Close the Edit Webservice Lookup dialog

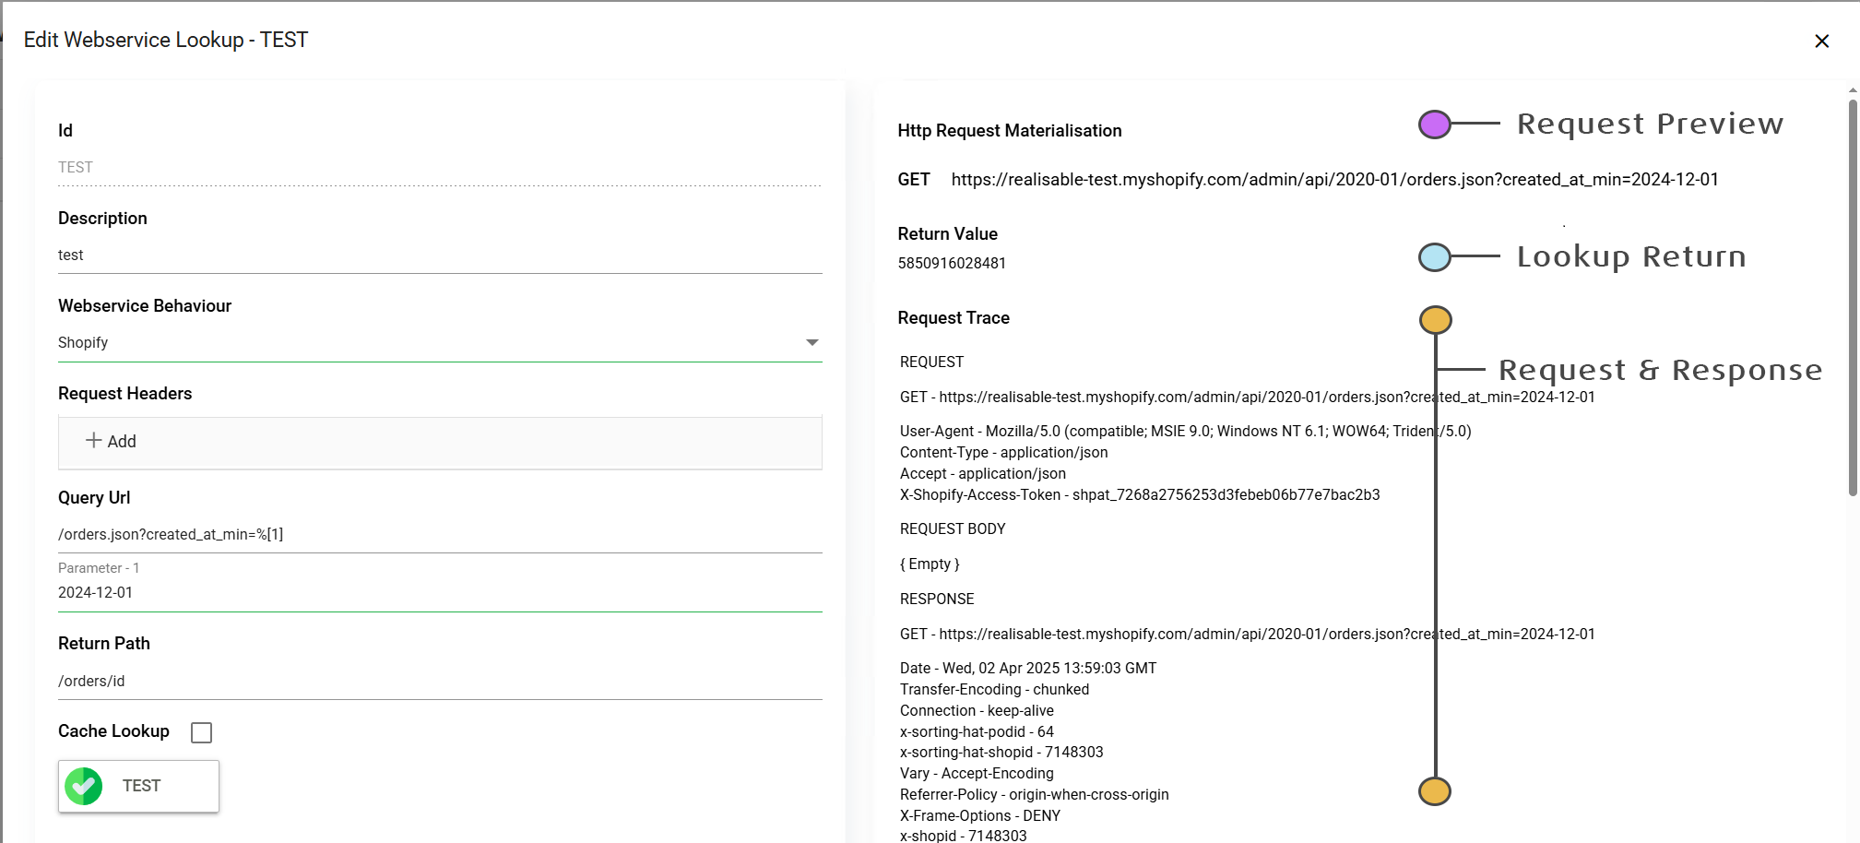click(x=1821, y=41)
